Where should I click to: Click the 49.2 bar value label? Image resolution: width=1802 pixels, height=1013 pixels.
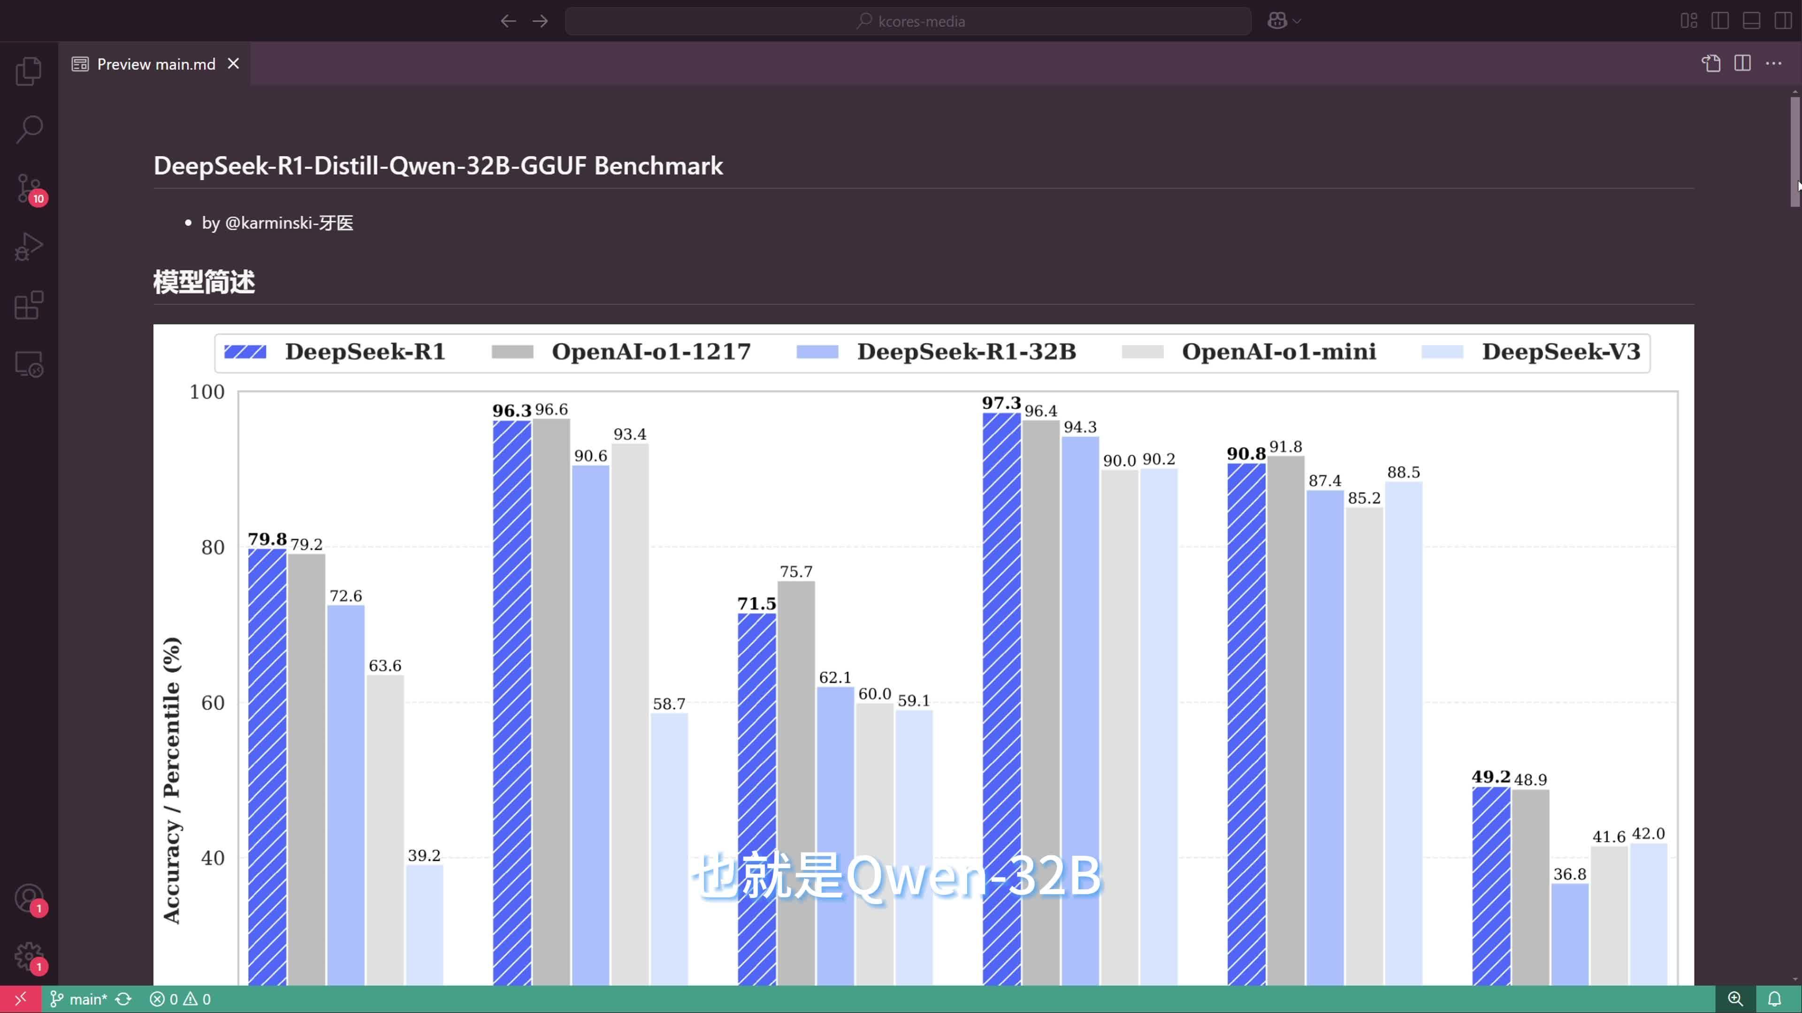click(1491, 778)
